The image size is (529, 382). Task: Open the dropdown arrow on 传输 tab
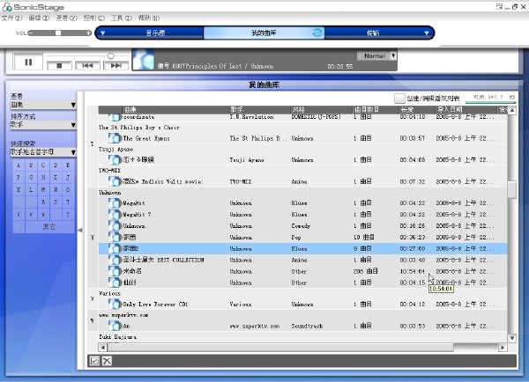427,33
